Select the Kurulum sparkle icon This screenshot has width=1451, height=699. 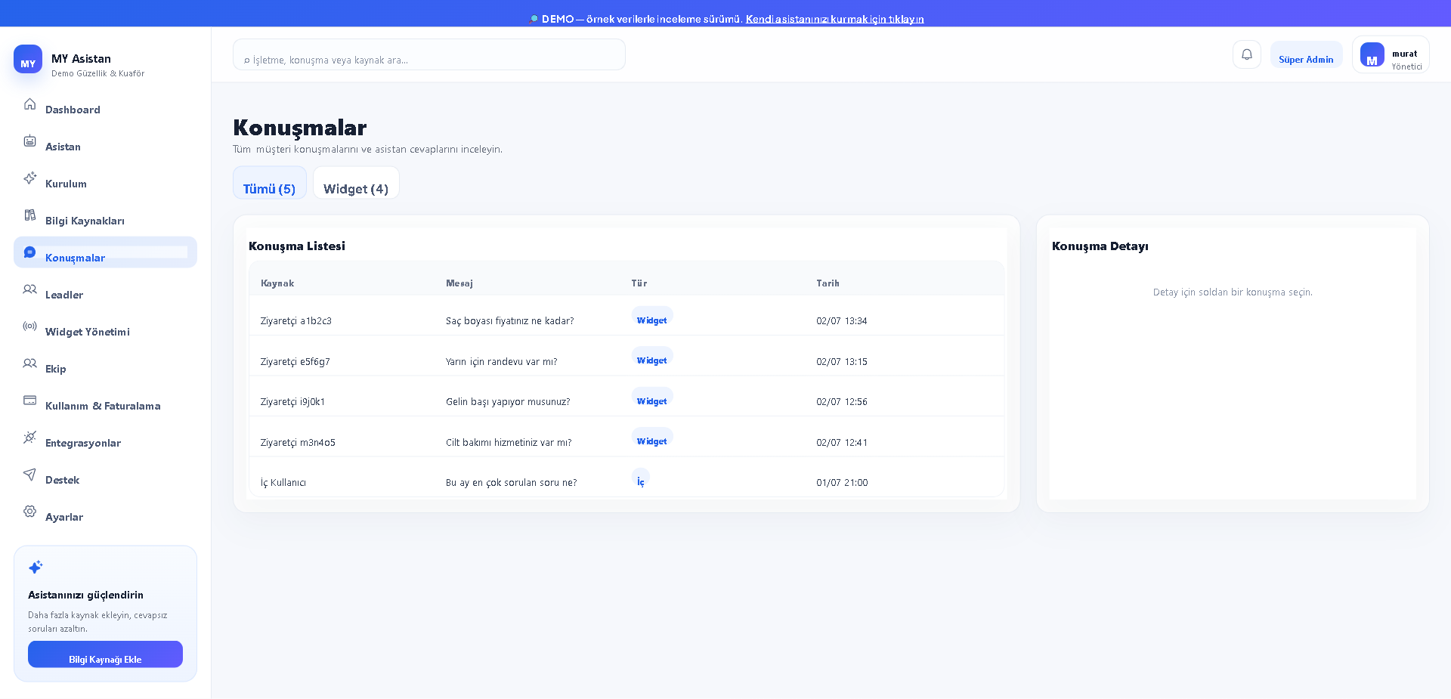coord(29,178)
